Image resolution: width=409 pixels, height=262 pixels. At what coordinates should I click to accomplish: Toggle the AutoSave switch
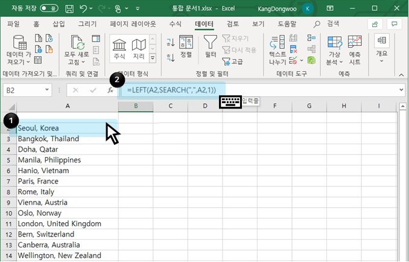pyautogui.click(x=49, y=8)
